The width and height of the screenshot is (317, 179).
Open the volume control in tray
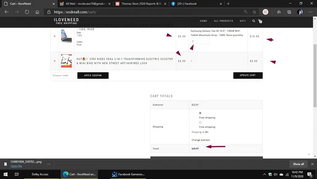pyautogui.click(x=275, y=174)
